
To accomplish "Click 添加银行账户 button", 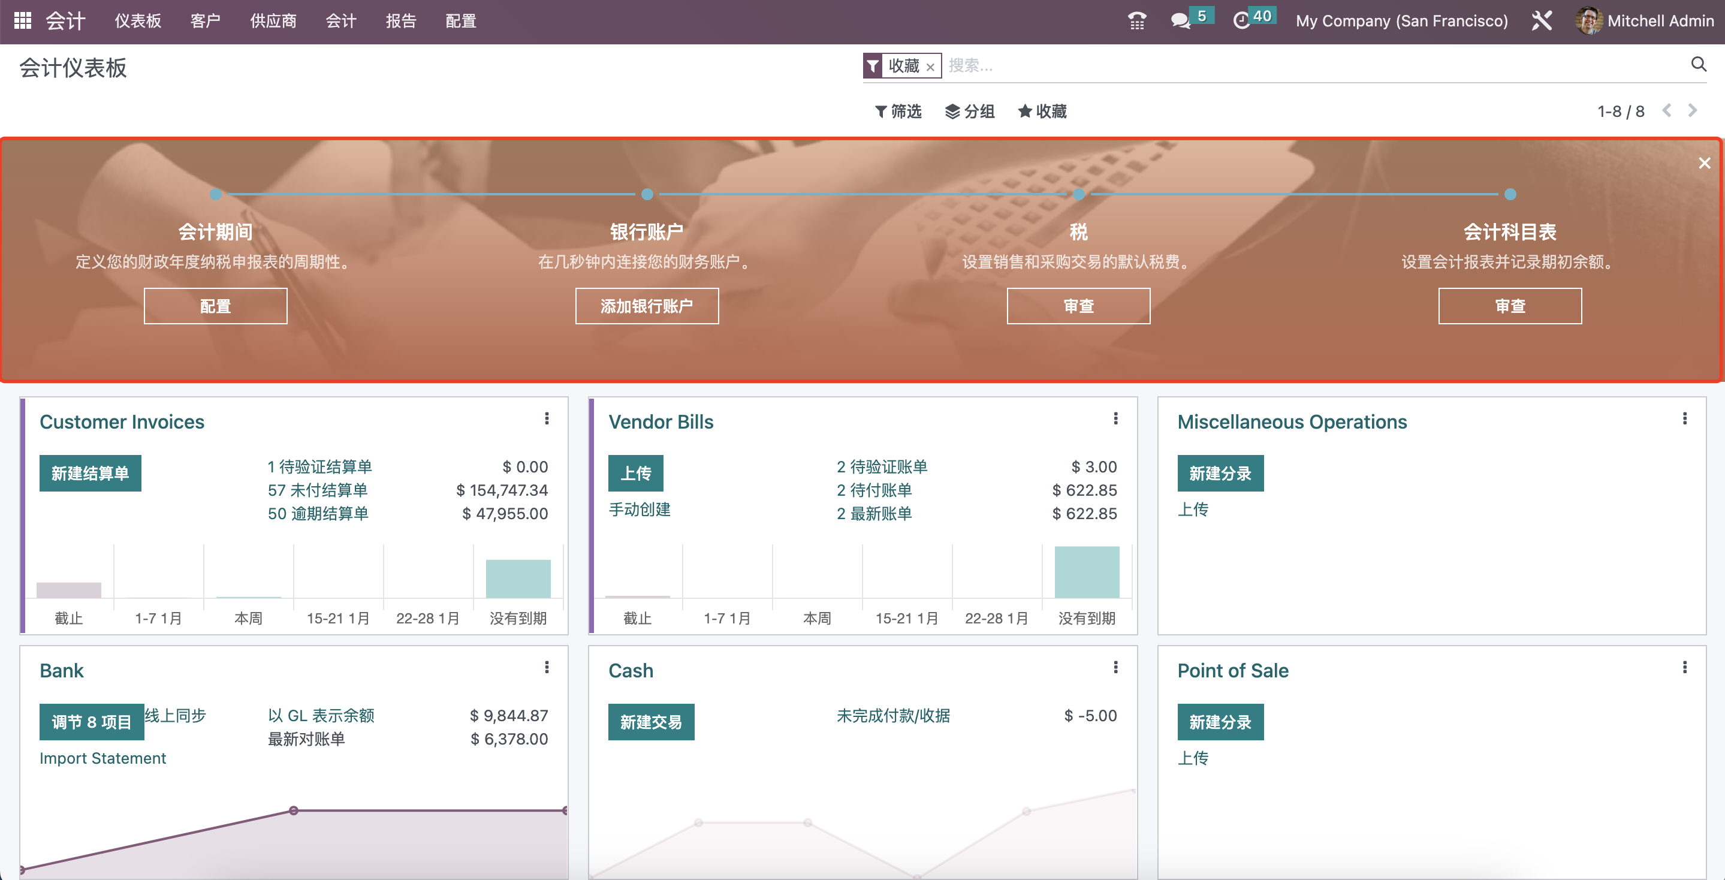I will (647, 306).
